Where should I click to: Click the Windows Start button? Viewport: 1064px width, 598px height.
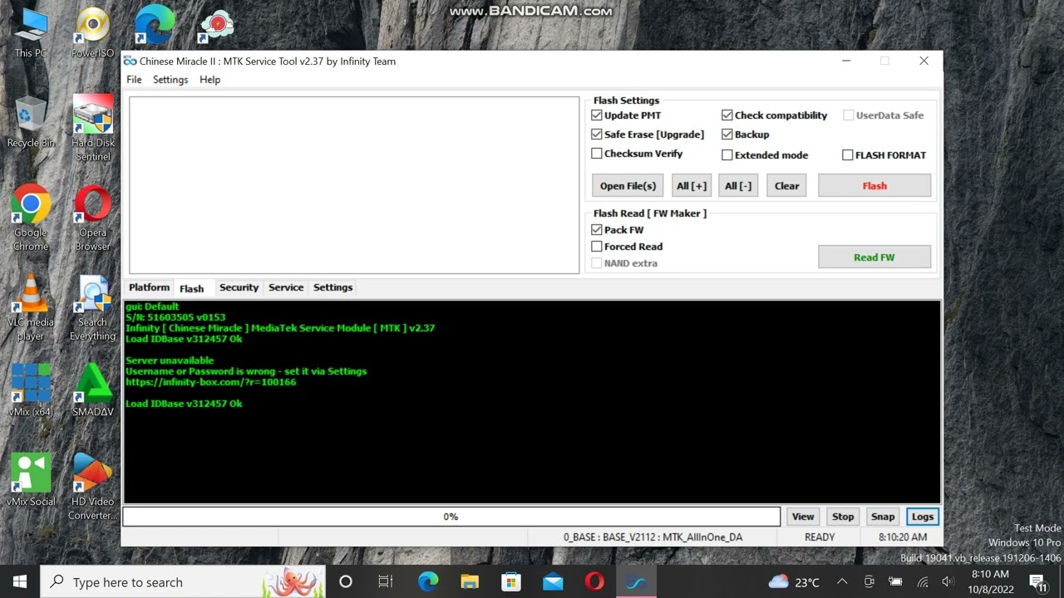pos(20,581)
